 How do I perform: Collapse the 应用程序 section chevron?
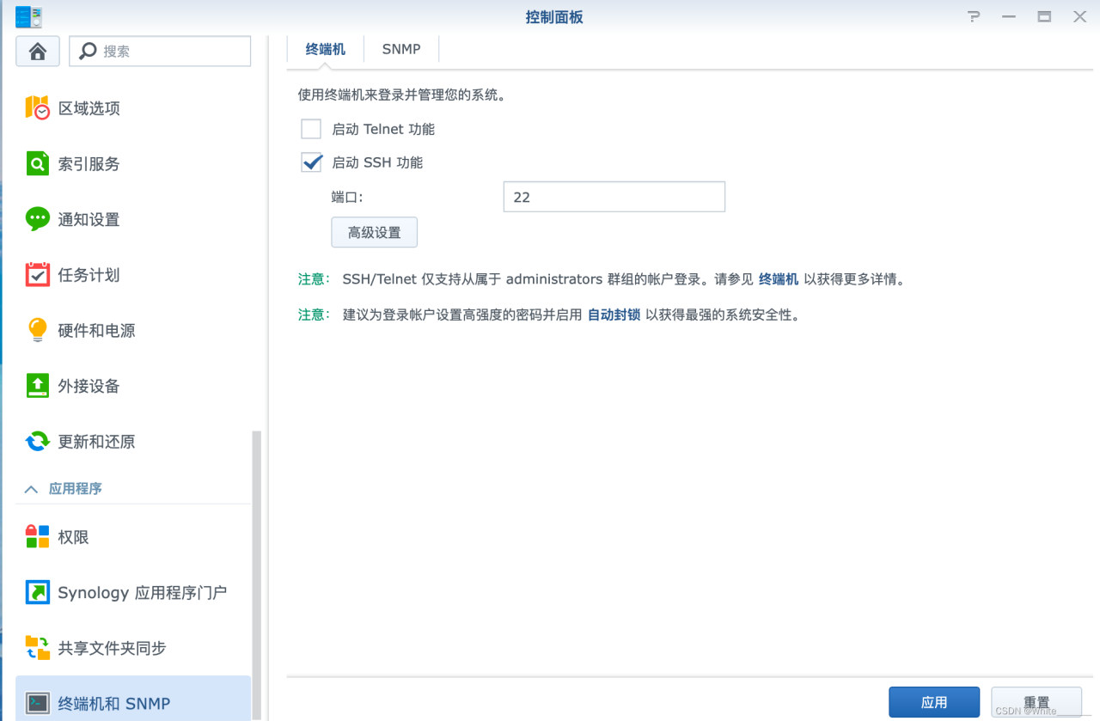(32, 489)
